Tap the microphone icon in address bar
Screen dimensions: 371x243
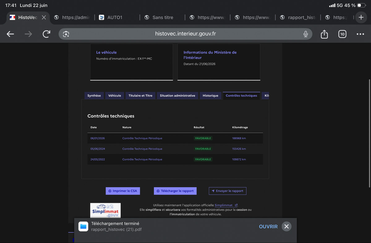tap(306, 34)
